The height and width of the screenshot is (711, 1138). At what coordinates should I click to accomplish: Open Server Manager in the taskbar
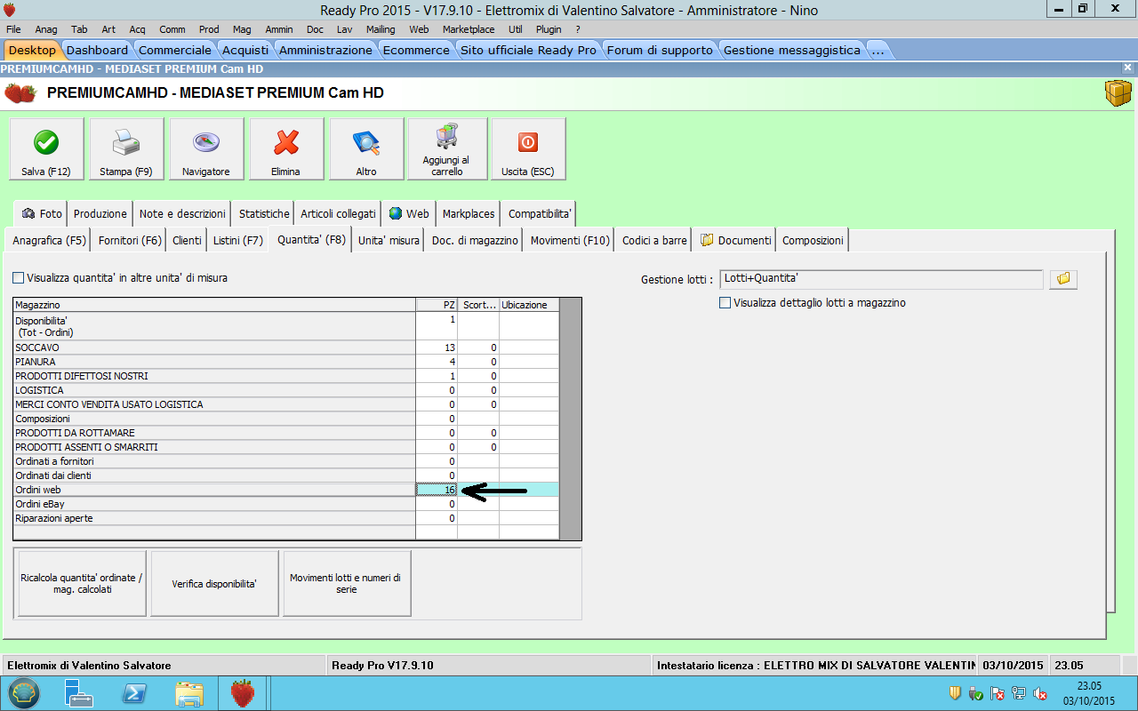coord(79,693)
